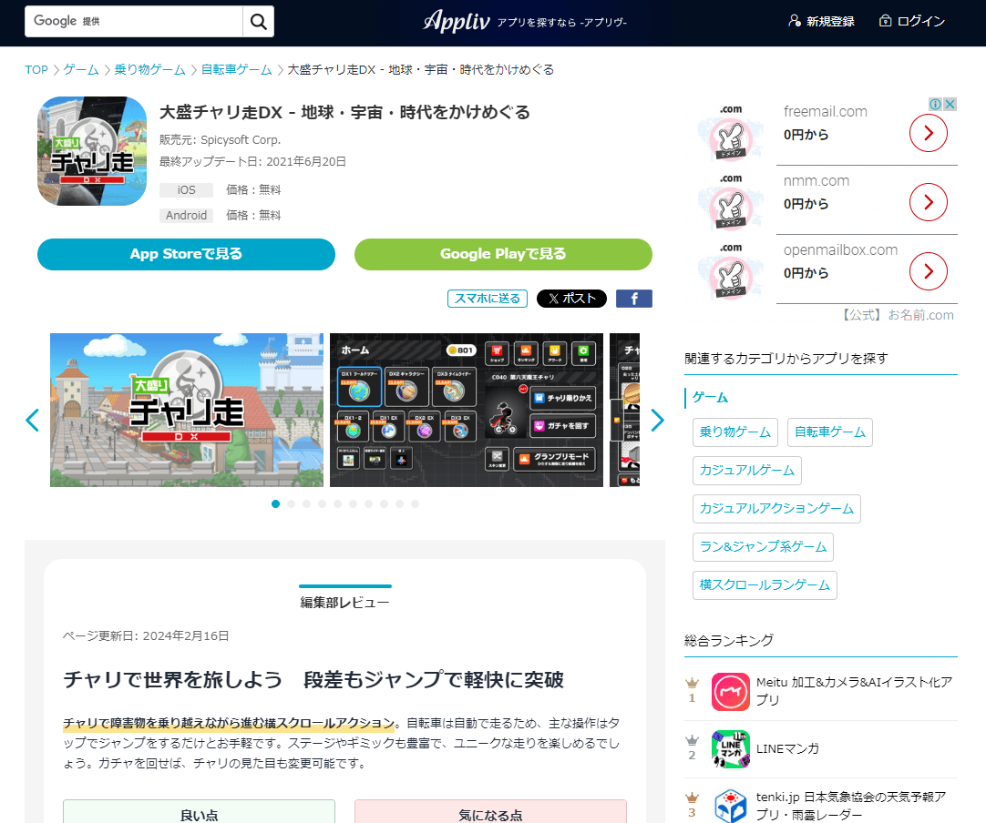The height and width of the screenshot is (823, 986).
Task: Click Google Playで見る button
Action: (503, 254)
